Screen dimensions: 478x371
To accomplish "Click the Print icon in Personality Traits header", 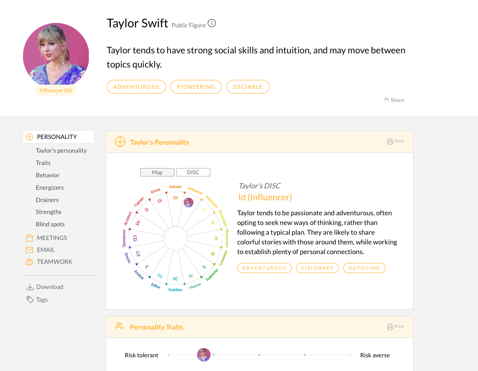I will coord(390,327).
